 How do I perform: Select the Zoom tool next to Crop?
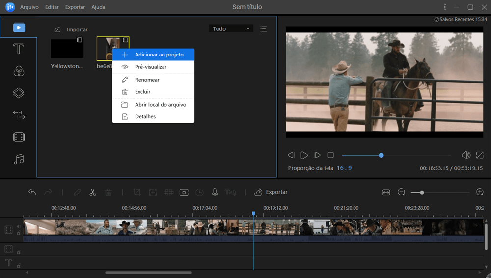point(153,192)
